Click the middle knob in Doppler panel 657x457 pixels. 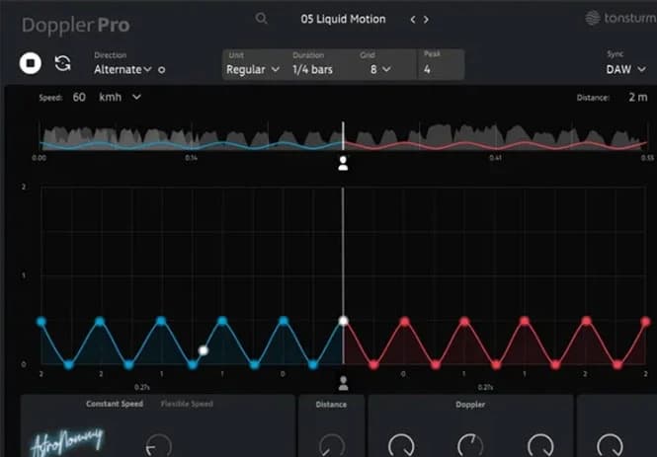[x=470, y=446]
